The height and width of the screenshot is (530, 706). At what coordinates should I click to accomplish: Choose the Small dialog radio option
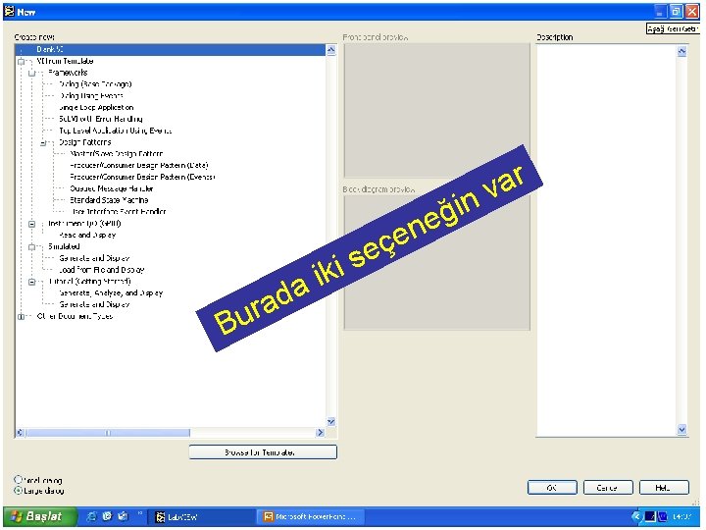pos(18,480)
